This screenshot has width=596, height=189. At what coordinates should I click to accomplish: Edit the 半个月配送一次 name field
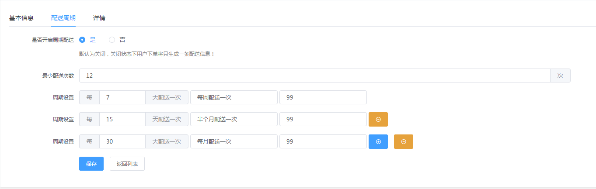pos(234,119)
